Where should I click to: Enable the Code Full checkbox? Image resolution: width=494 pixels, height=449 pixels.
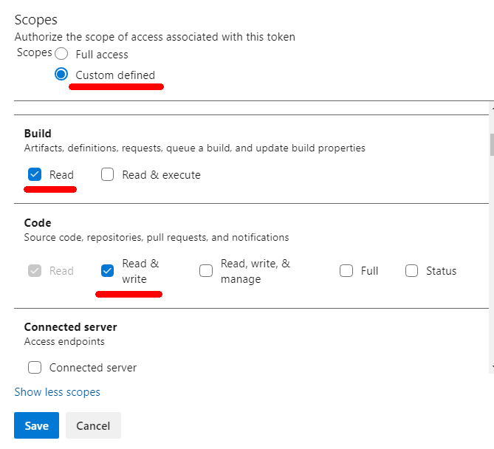(346, 271)
